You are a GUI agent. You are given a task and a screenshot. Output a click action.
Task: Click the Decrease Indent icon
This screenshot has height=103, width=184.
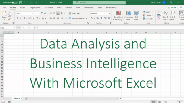pos(62,18)
